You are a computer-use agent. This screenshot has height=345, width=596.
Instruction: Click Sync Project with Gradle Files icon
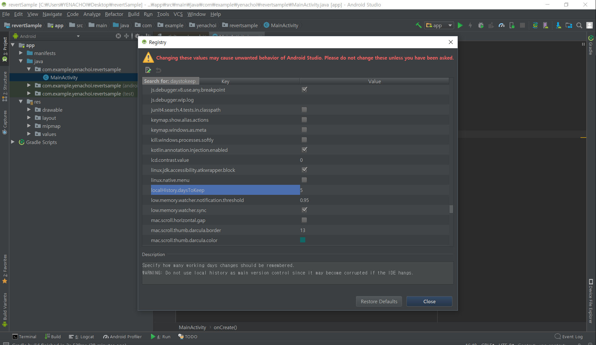click(536, 25)
